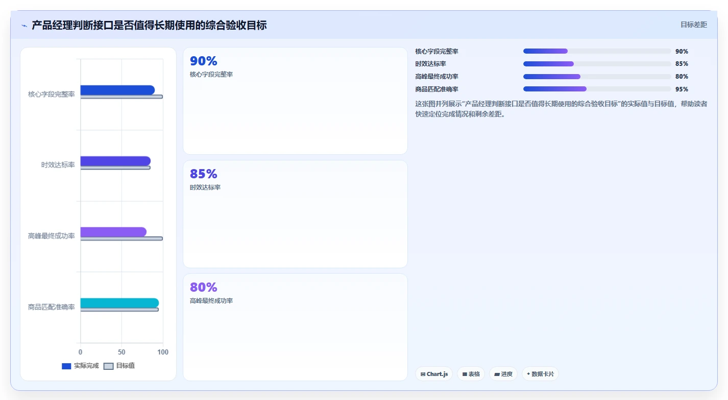Image resolution: width=728 pixels, height=400 pixels.
Task: Click the main title 产品经理判断接口…综合验收目标
Action: click(149, 25)
